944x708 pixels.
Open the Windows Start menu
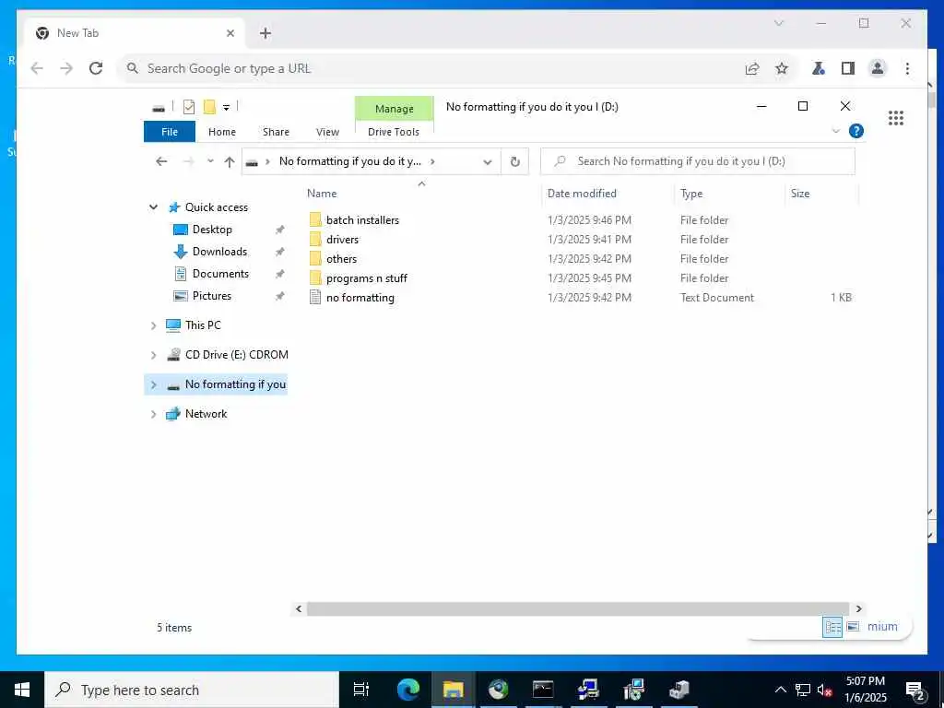[x=22, y=690]
